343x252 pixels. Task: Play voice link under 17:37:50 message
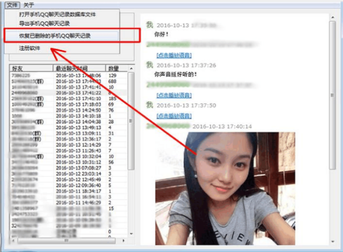(x=174, y=116)
